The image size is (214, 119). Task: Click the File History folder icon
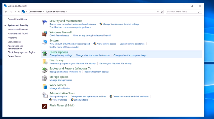pos(45,62)
